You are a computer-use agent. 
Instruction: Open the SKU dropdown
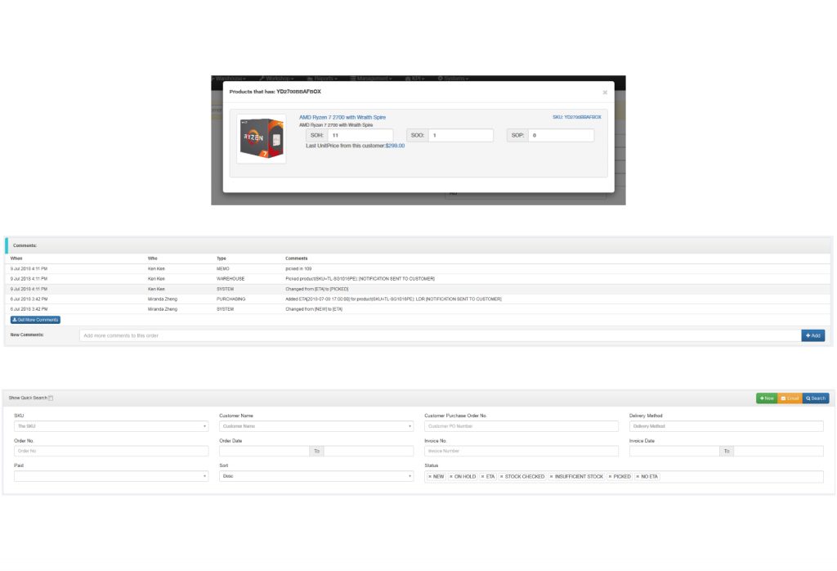(x=111, y=426)
